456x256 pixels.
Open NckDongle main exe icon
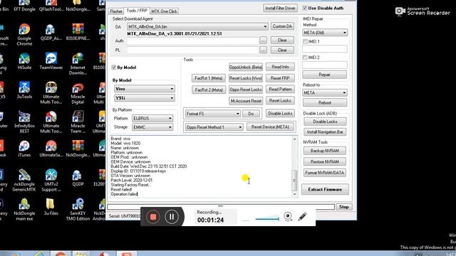tap(24, 210)
